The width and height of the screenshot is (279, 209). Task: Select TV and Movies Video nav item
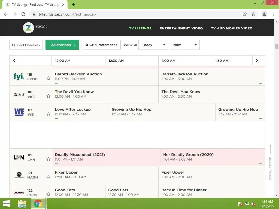pos(232,28)
